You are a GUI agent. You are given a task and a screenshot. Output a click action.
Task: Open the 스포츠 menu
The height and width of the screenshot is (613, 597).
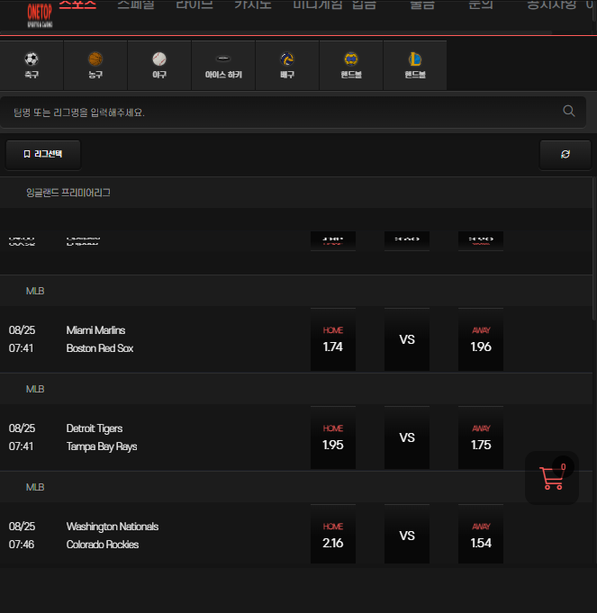click(77, 5)
